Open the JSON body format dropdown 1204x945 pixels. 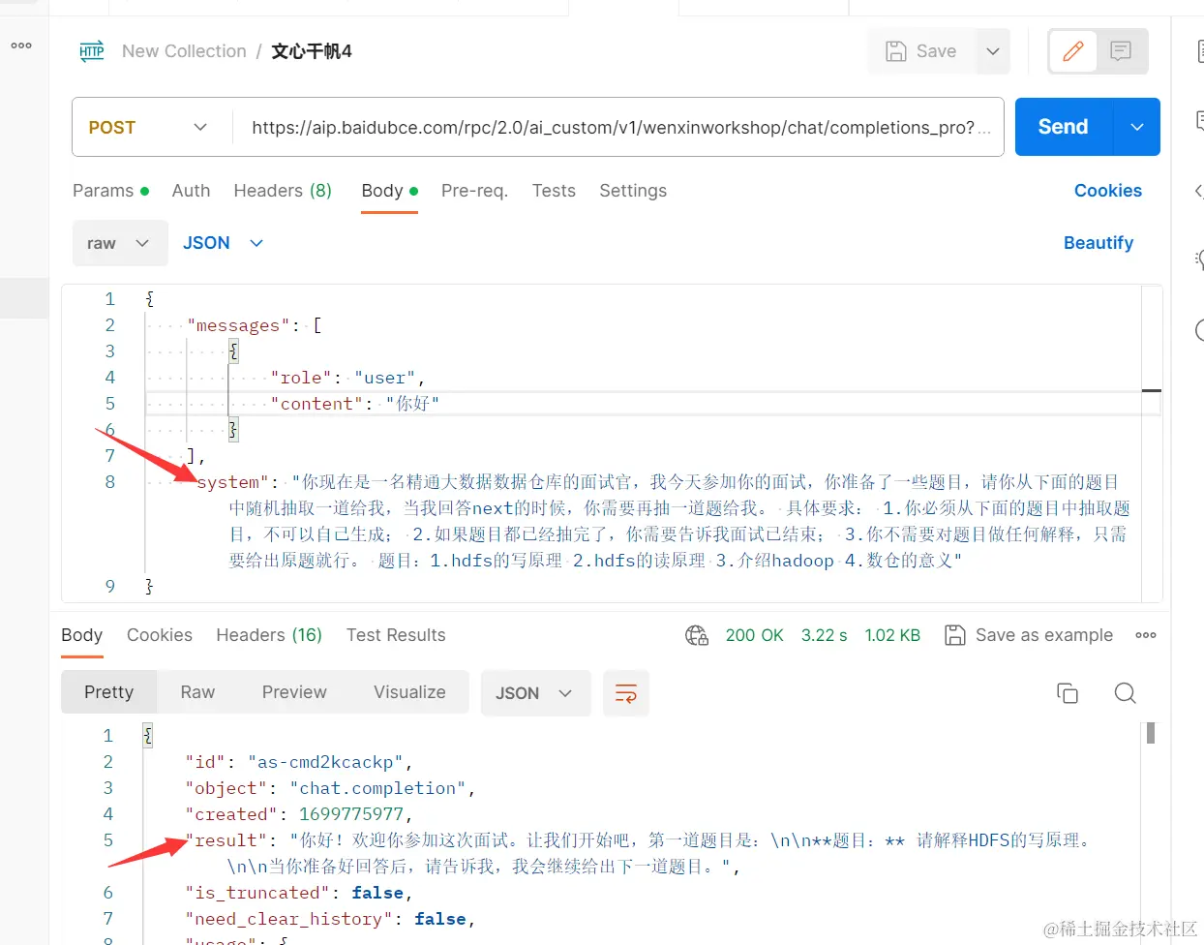223,243
